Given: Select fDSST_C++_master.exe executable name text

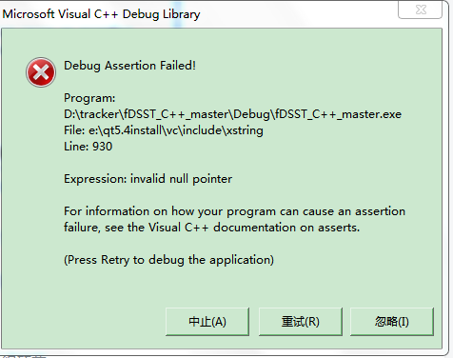Looking at the screenshot, I should point(338,114).
